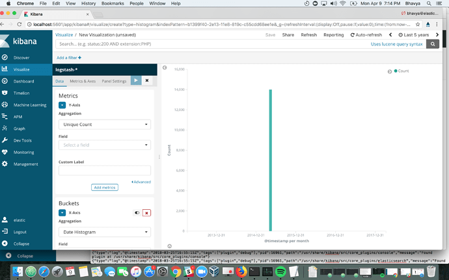Open the Discover section in Kibana
The image size is (449, 280).
point(21,57)
